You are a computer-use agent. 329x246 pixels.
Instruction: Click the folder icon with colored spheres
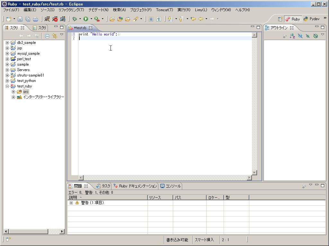tap(120, 19)
